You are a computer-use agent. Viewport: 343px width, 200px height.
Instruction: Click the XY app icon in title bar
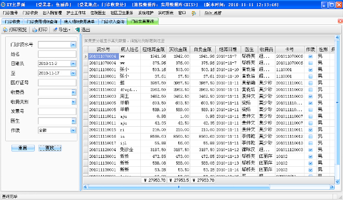point(3,5)
